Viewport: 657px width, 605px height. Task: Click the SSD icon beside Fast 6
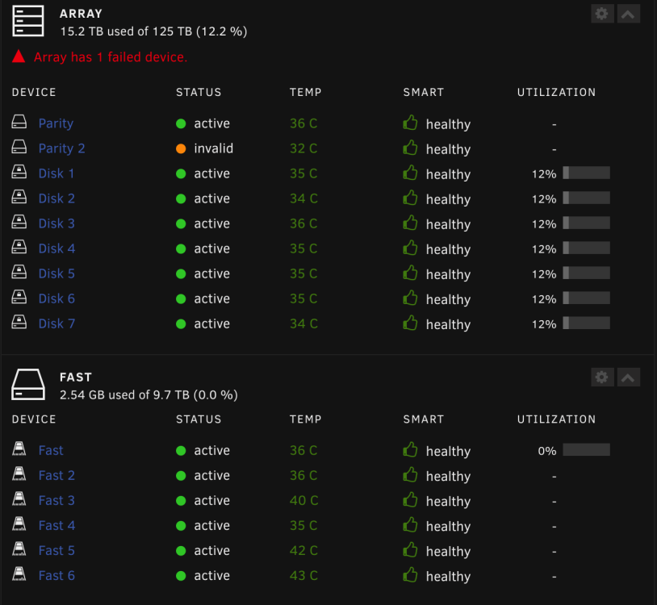tap(19, 574)
